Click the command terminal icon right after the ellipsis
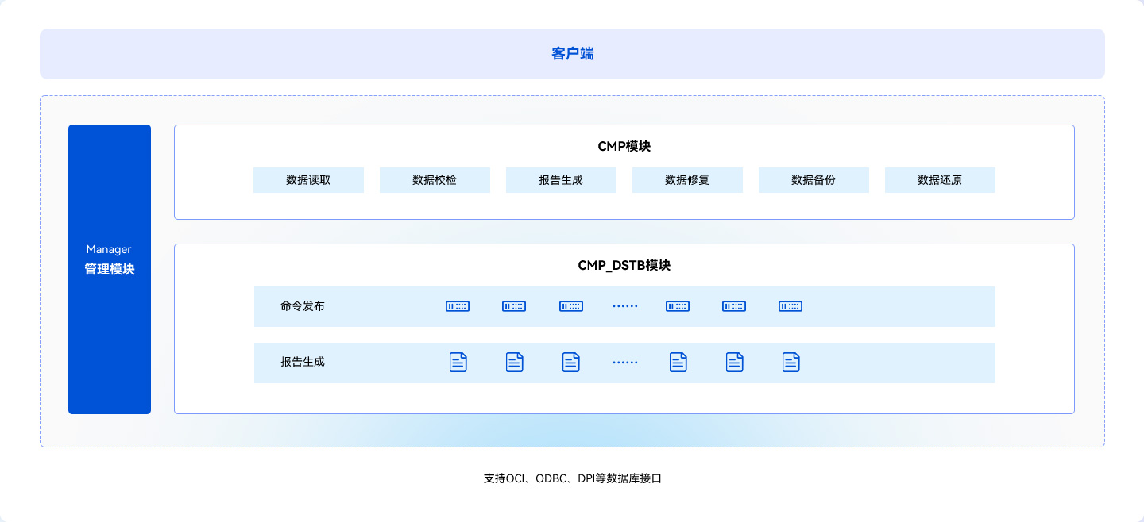The image size is (1144, 522). pos(677,306)
